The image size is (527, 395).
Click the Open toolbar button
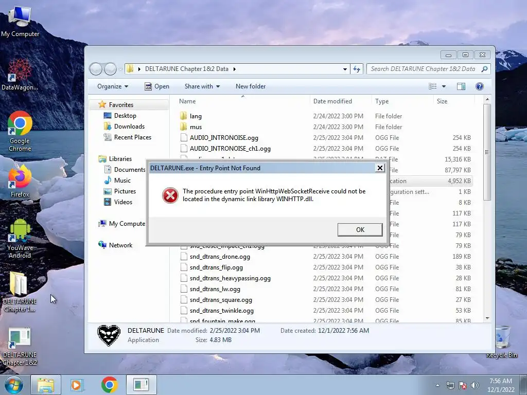pyautogui.click(x=157, y=86)
